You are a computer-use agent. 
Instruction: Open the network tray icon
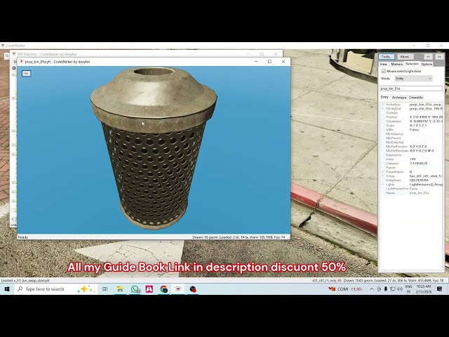click(393, 289)
